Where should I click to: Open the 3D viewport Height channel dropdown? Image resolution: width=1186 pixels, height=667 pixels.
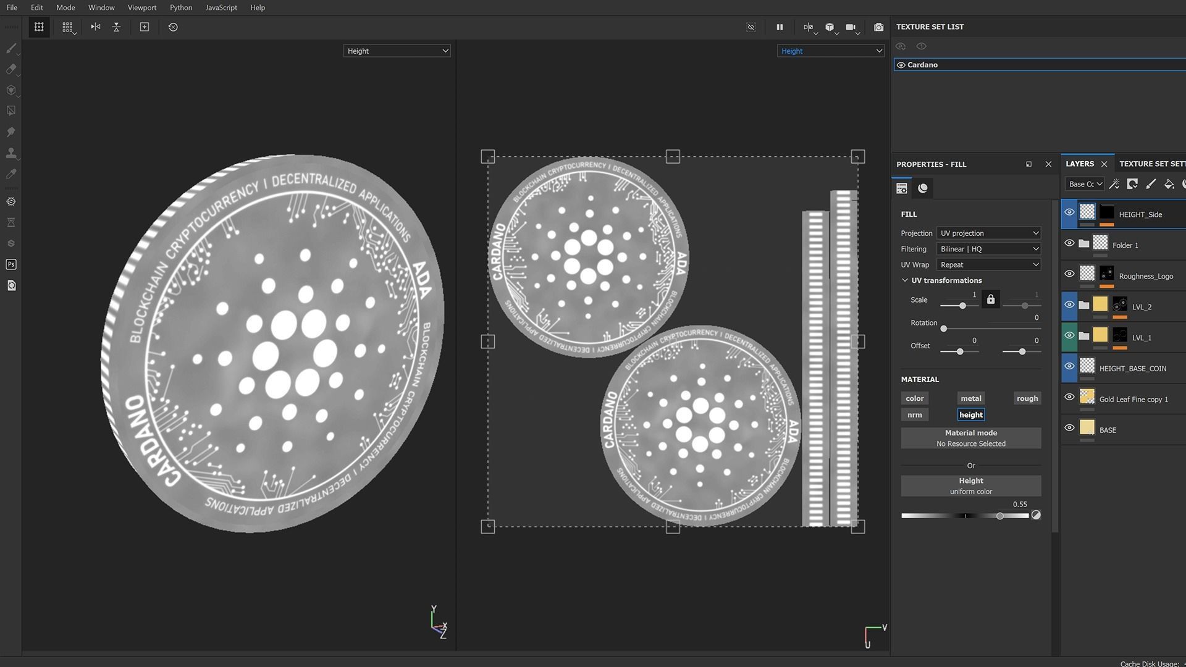click(397, 51)
